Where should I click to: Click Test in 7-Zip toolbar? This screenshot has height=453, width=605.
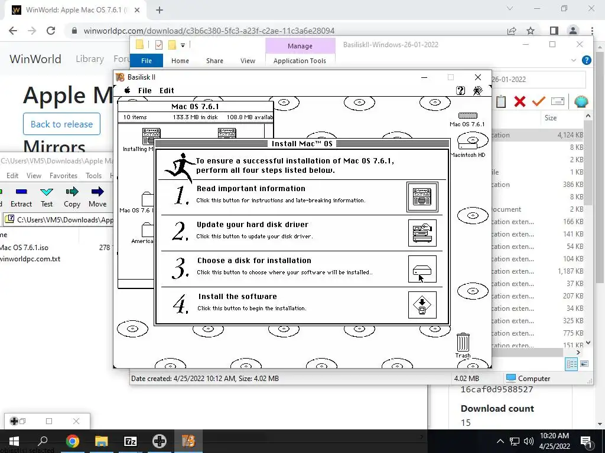coord(47,197)
